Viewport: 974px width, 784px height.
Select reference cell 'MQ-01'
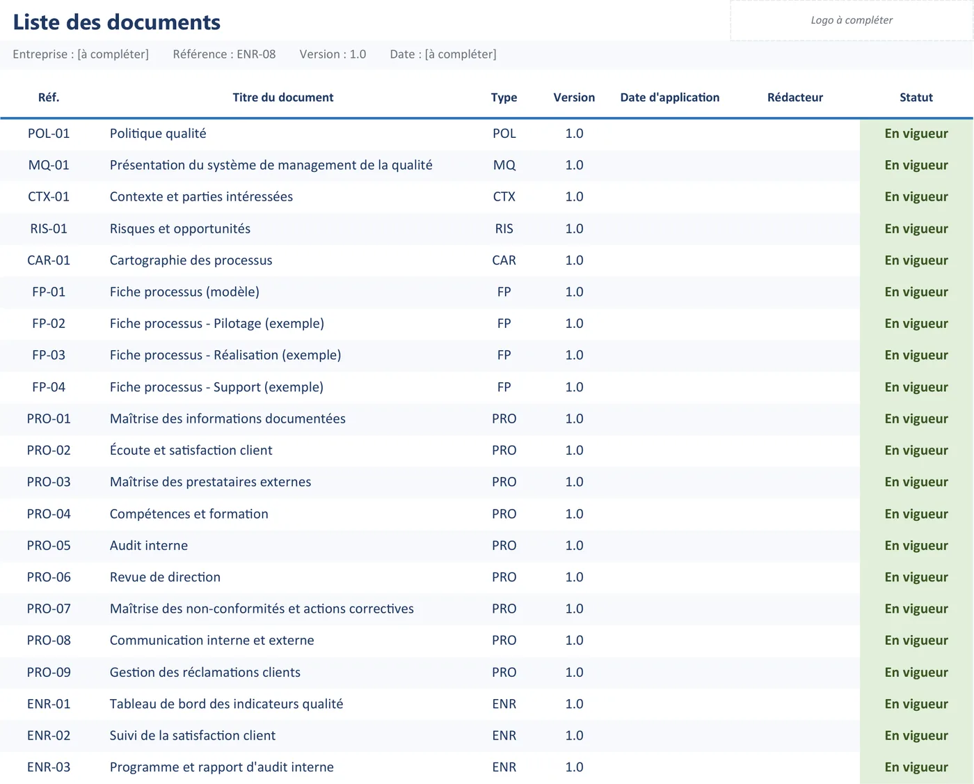coord(49,165)
